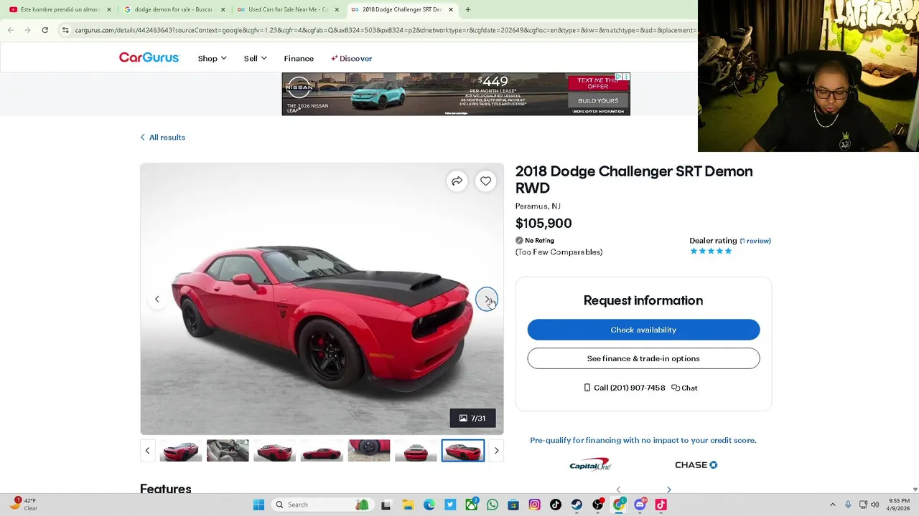Open Microsoft Store from the taskbar
The width and height of the screenshot is (919, 516).
(x=513, y=505)
